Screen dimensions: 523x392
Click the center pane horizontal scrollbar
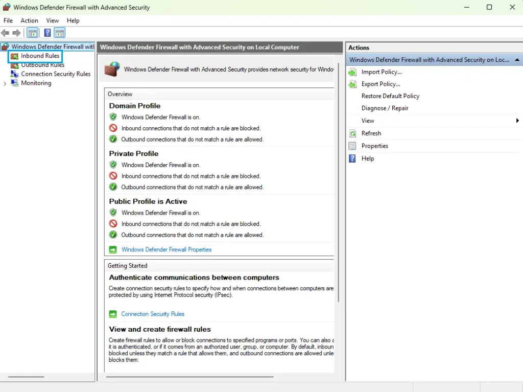click(x=190, y=377)
